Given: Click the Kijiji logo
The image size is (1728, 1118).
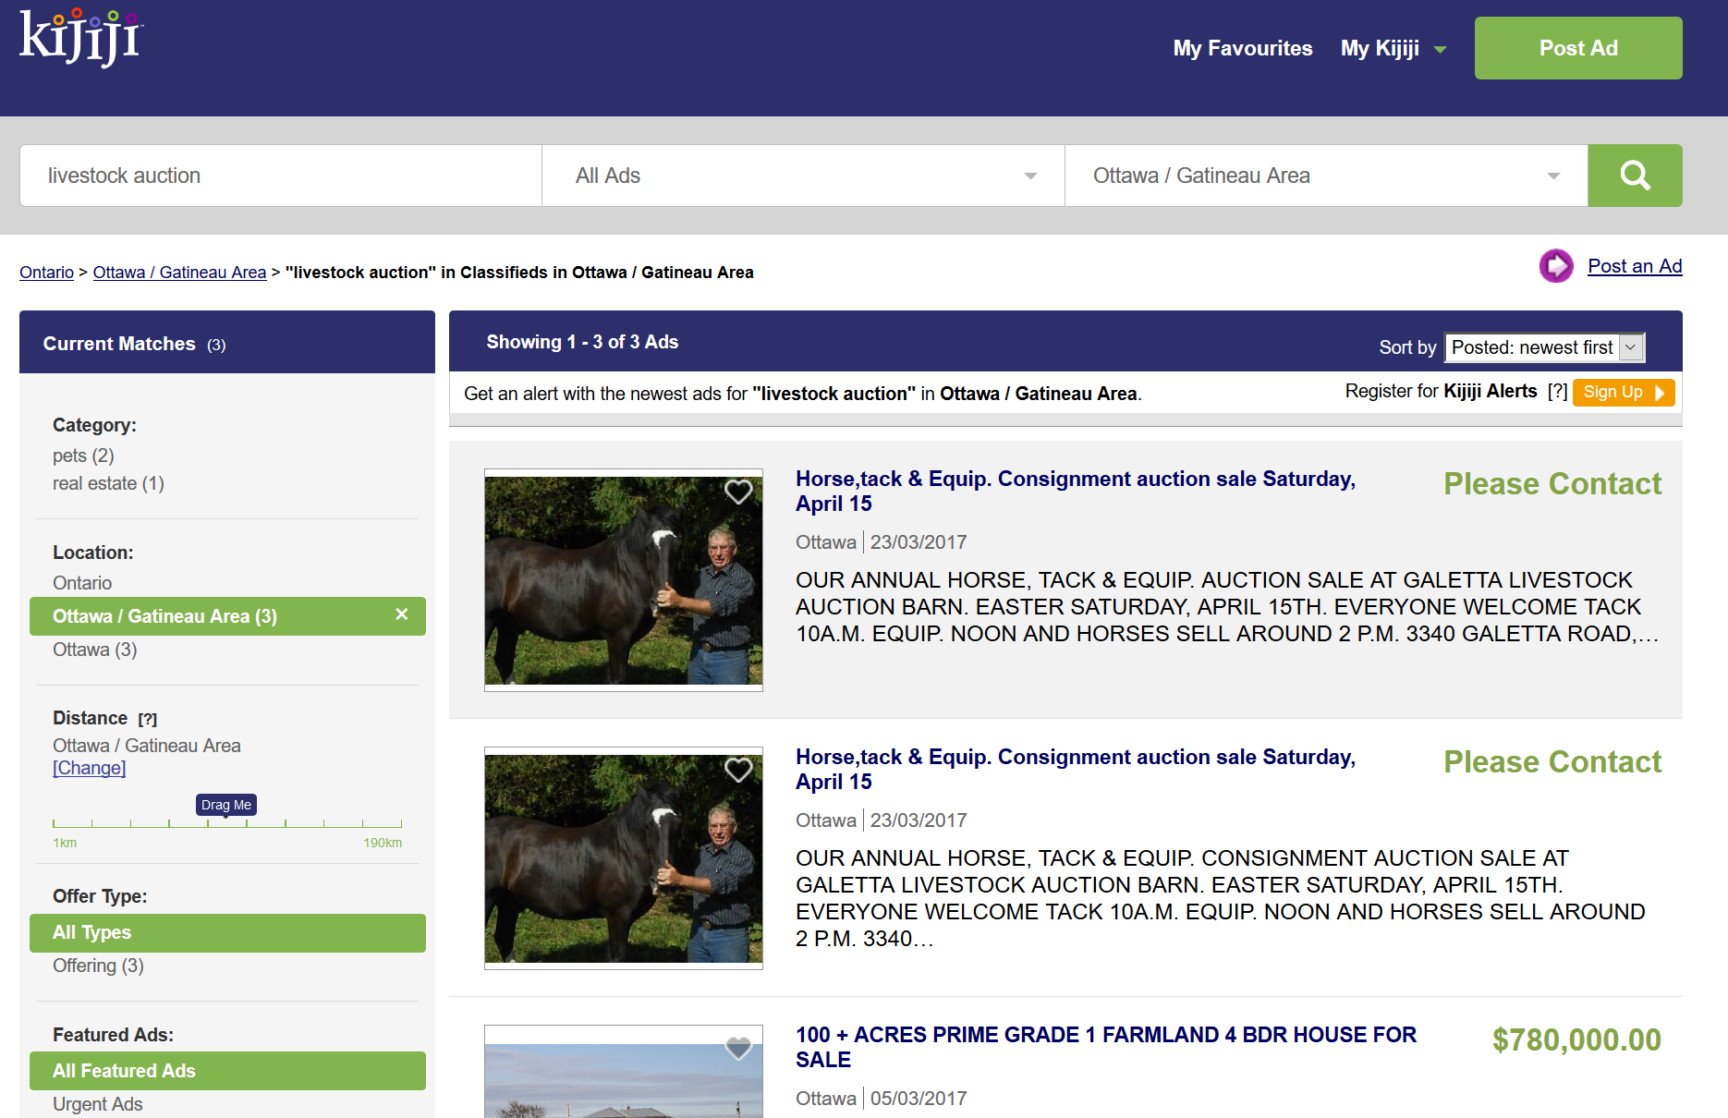Looking at the screenshot, I should [81, 39].
